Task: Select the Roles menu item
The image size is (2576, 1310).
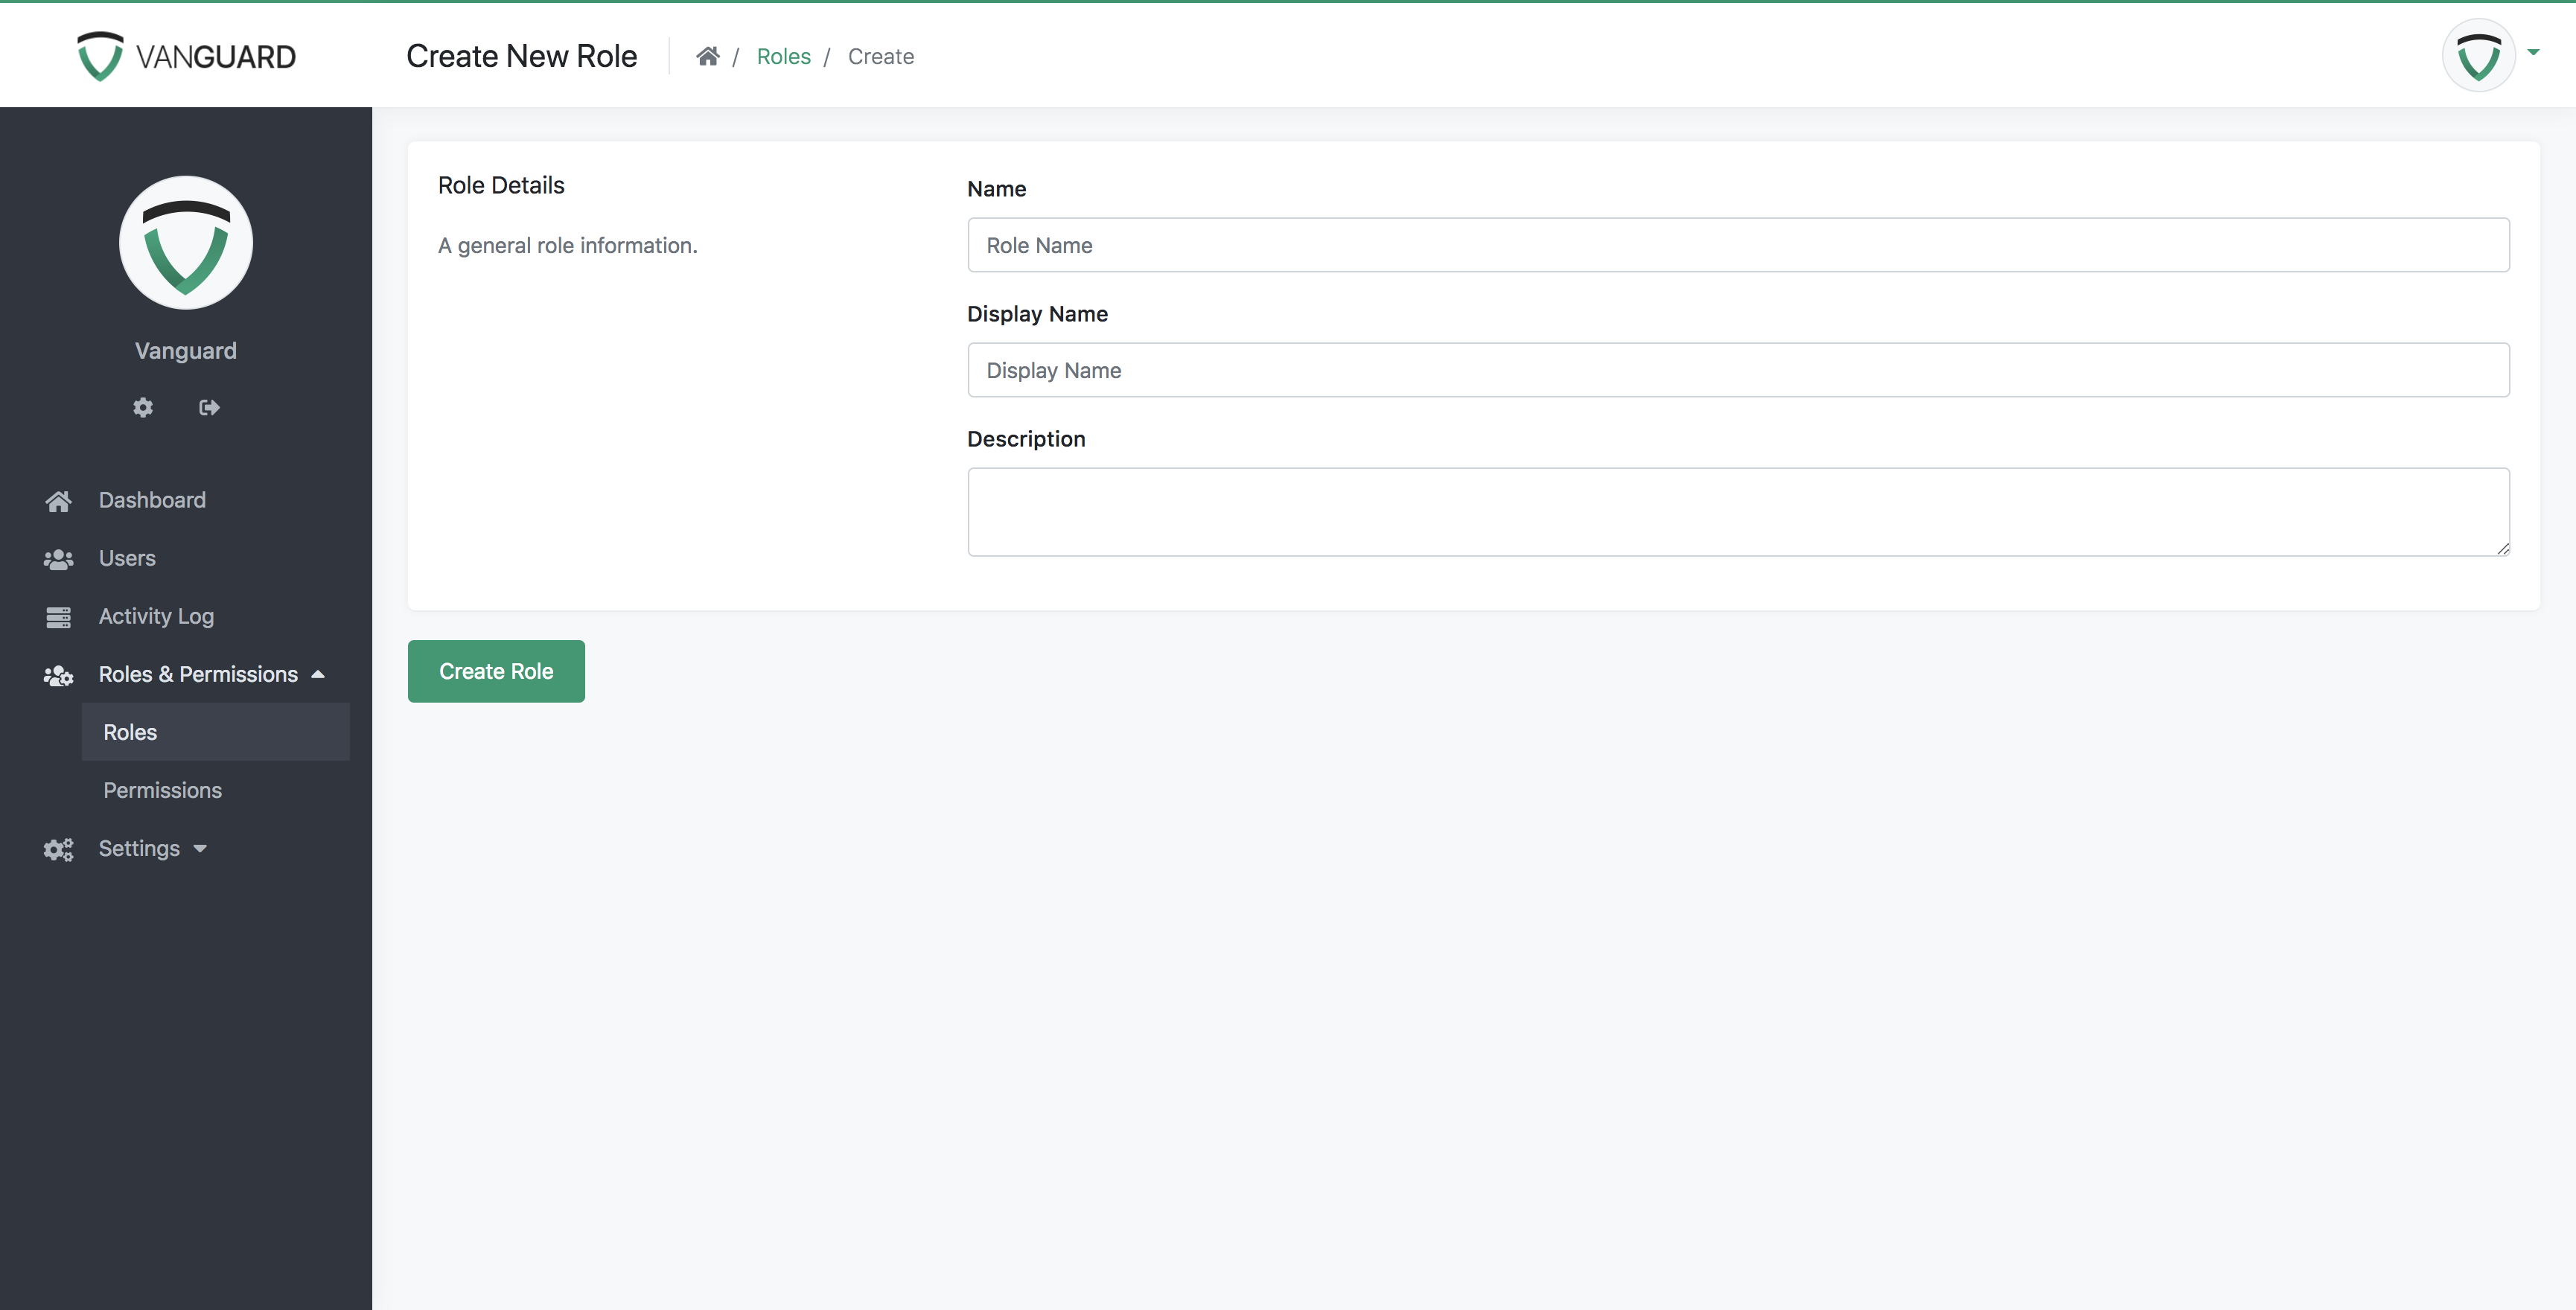Action: [x=130, y=730]
